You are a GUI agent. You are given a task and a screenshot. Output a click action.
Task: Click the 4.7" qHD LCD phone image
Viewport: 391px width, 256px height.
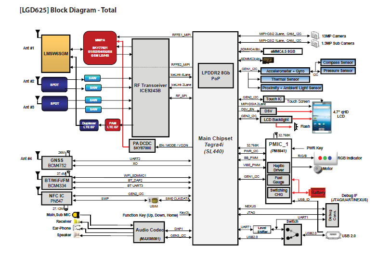click(x=322, y=117)
